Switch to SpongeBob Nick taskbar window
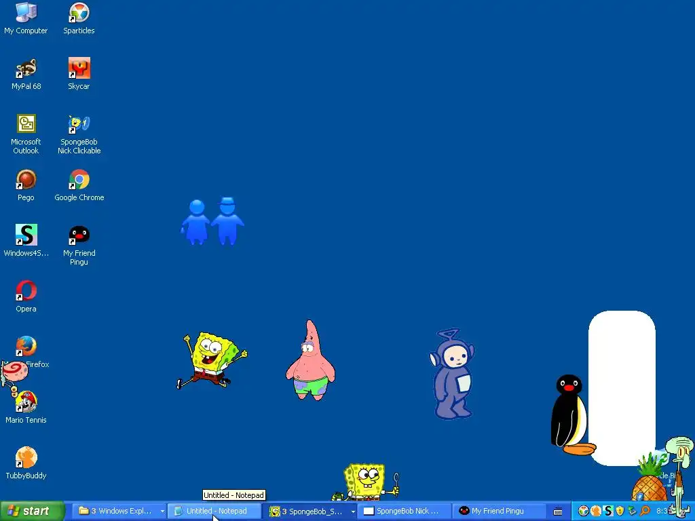Screen dimensions: 695x521 [405, 512]
